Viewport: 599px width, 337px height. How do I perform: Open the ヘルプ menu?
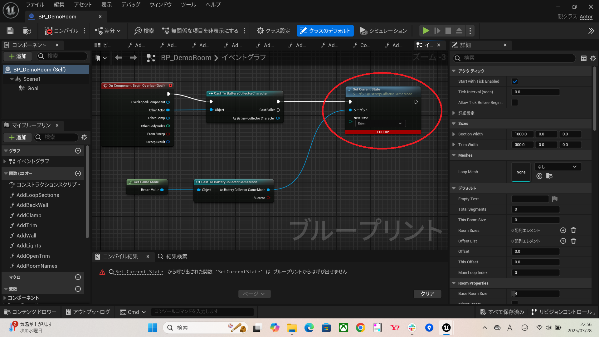pyautogui.click(x=213, y=5)
